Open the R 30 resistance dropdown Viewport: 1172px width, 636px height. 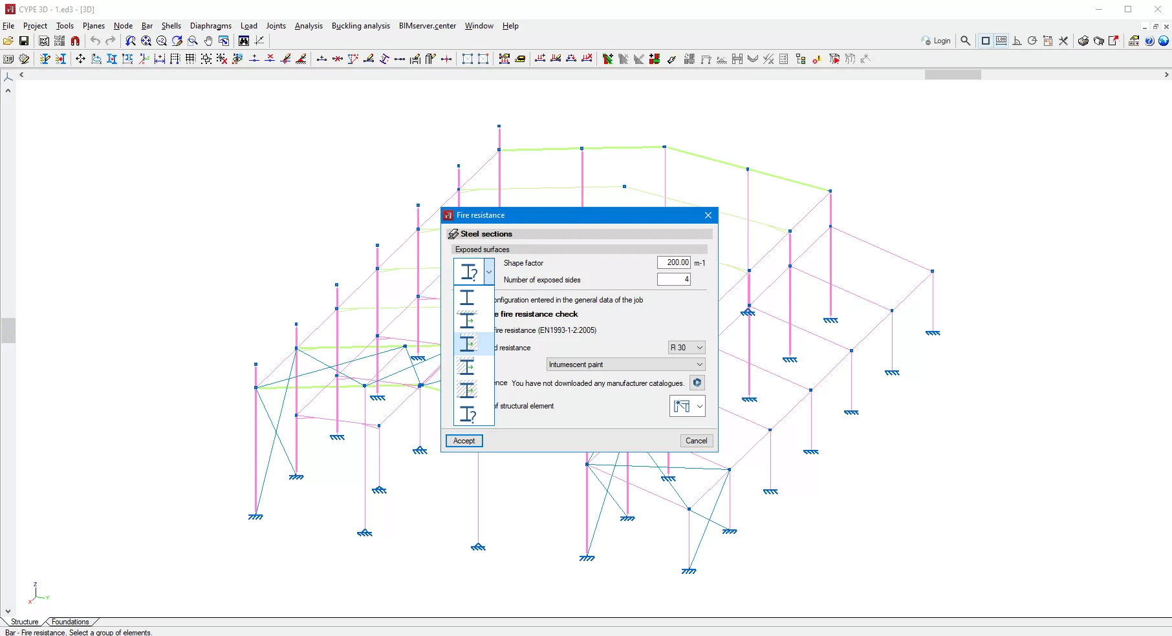tap(686, 348)
